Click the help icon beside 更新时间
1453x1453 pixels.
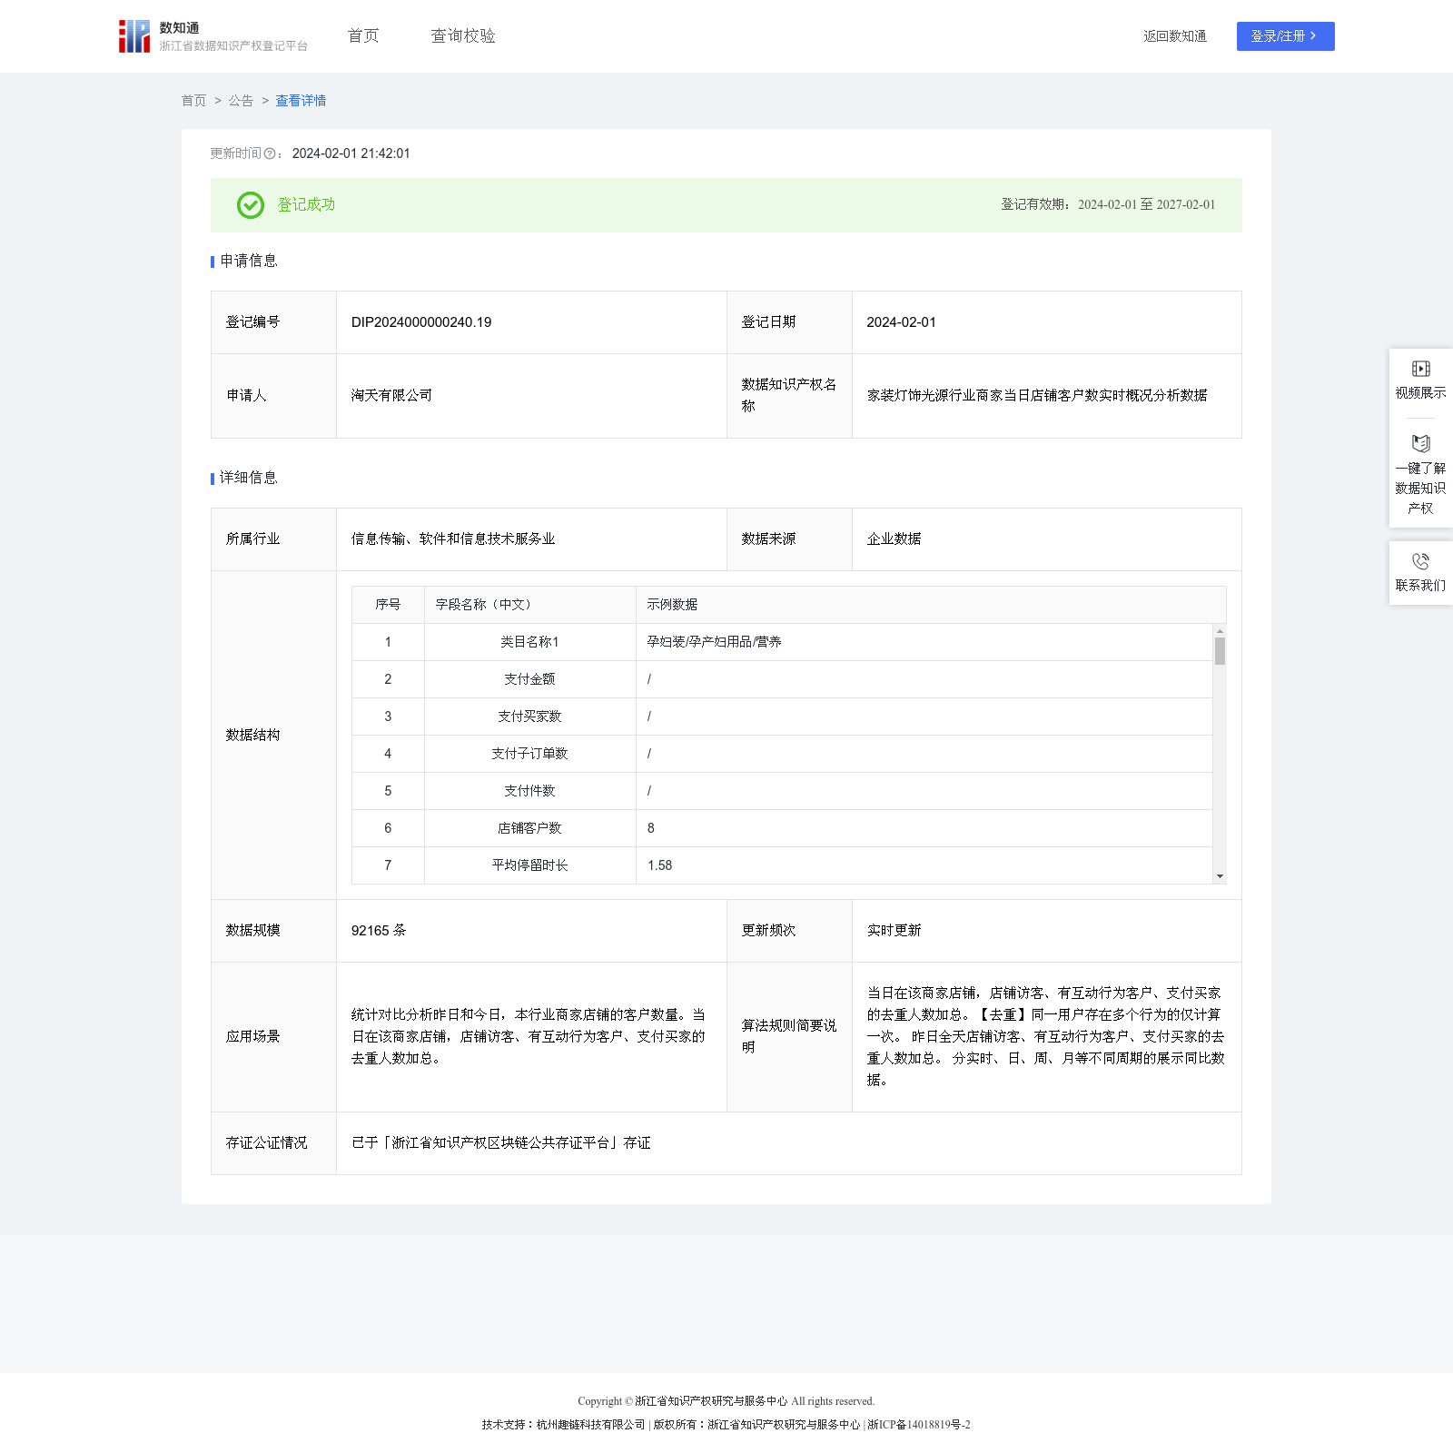coord(270,154)
